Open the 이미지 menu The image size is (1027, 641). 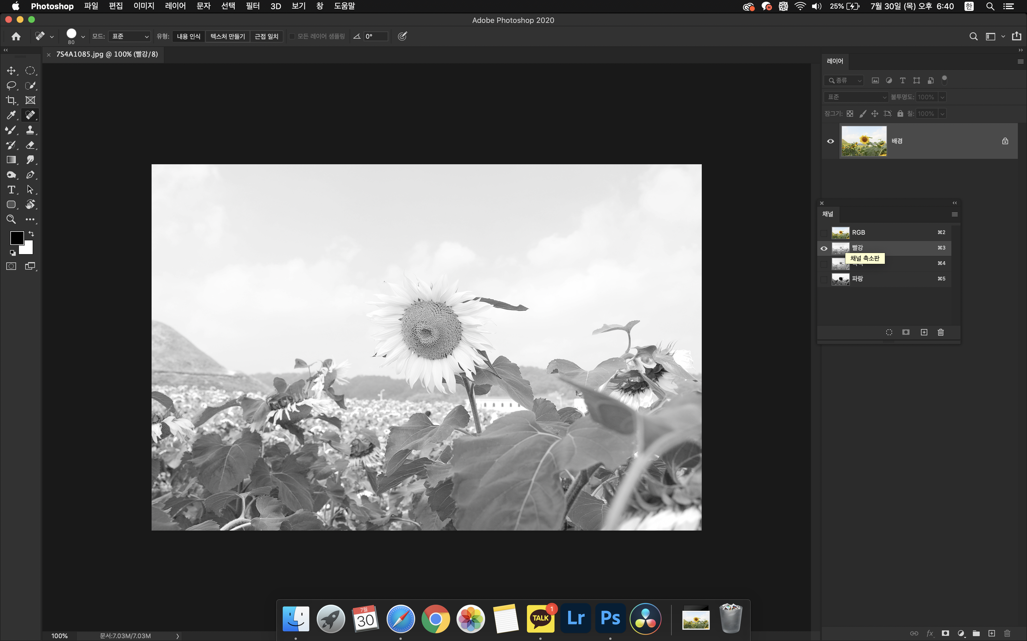144,6
